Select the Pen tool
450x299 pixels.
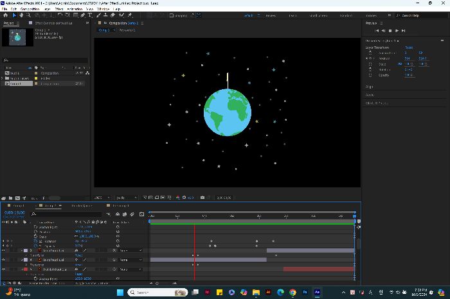tap(83, 15)
